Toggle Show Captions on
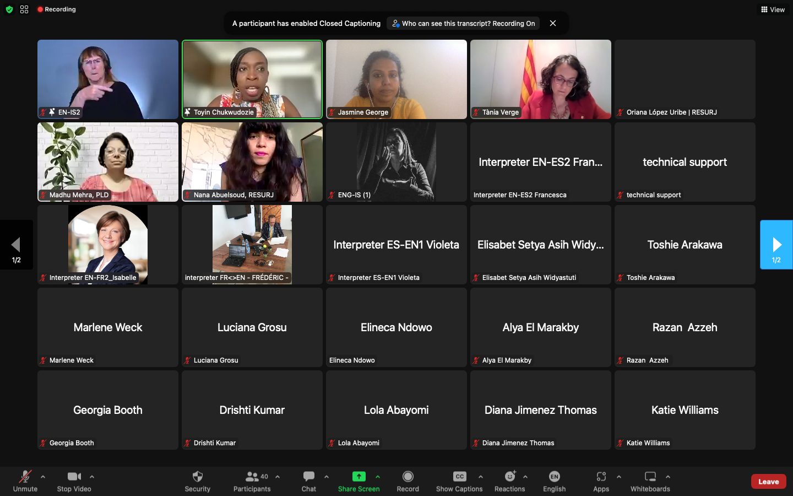 click(459, 481)
